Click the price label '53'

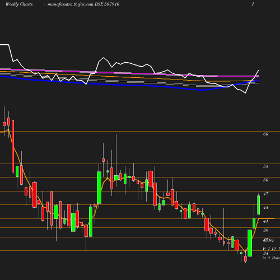[265, 166]
